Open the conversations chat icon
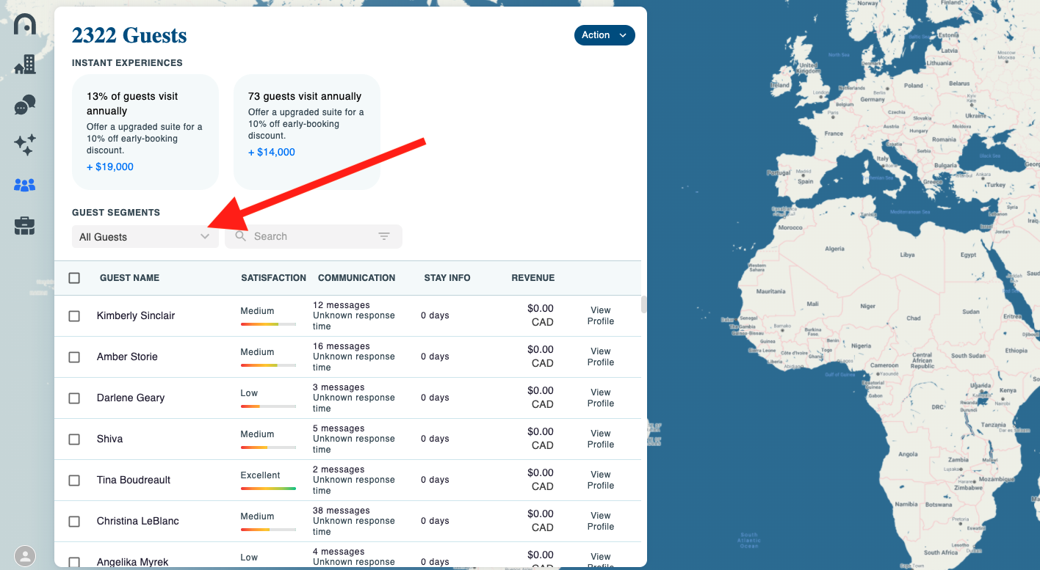The height and width of the screenshot is (570, 1040). point(25,105)
